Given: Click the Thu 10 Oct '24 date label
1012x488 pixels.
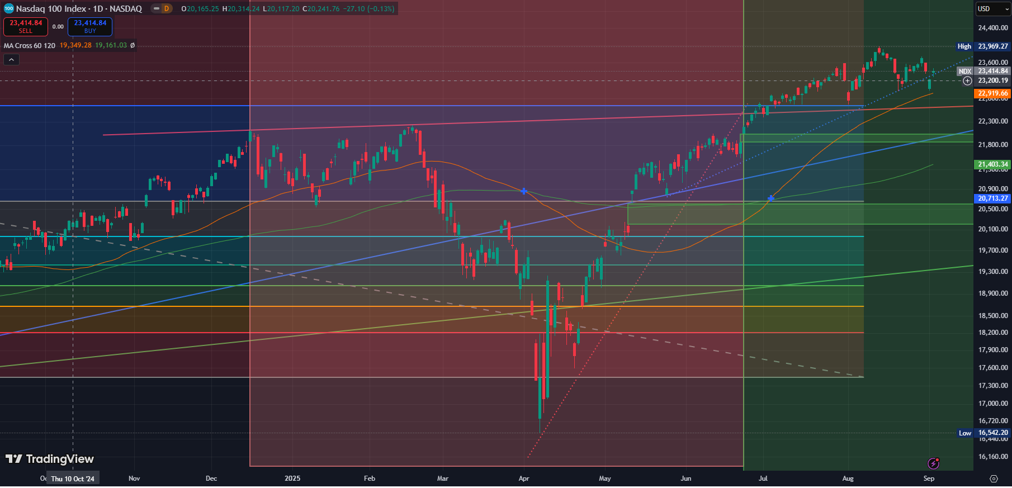Looking at the screenshot, I should point(73,478).
